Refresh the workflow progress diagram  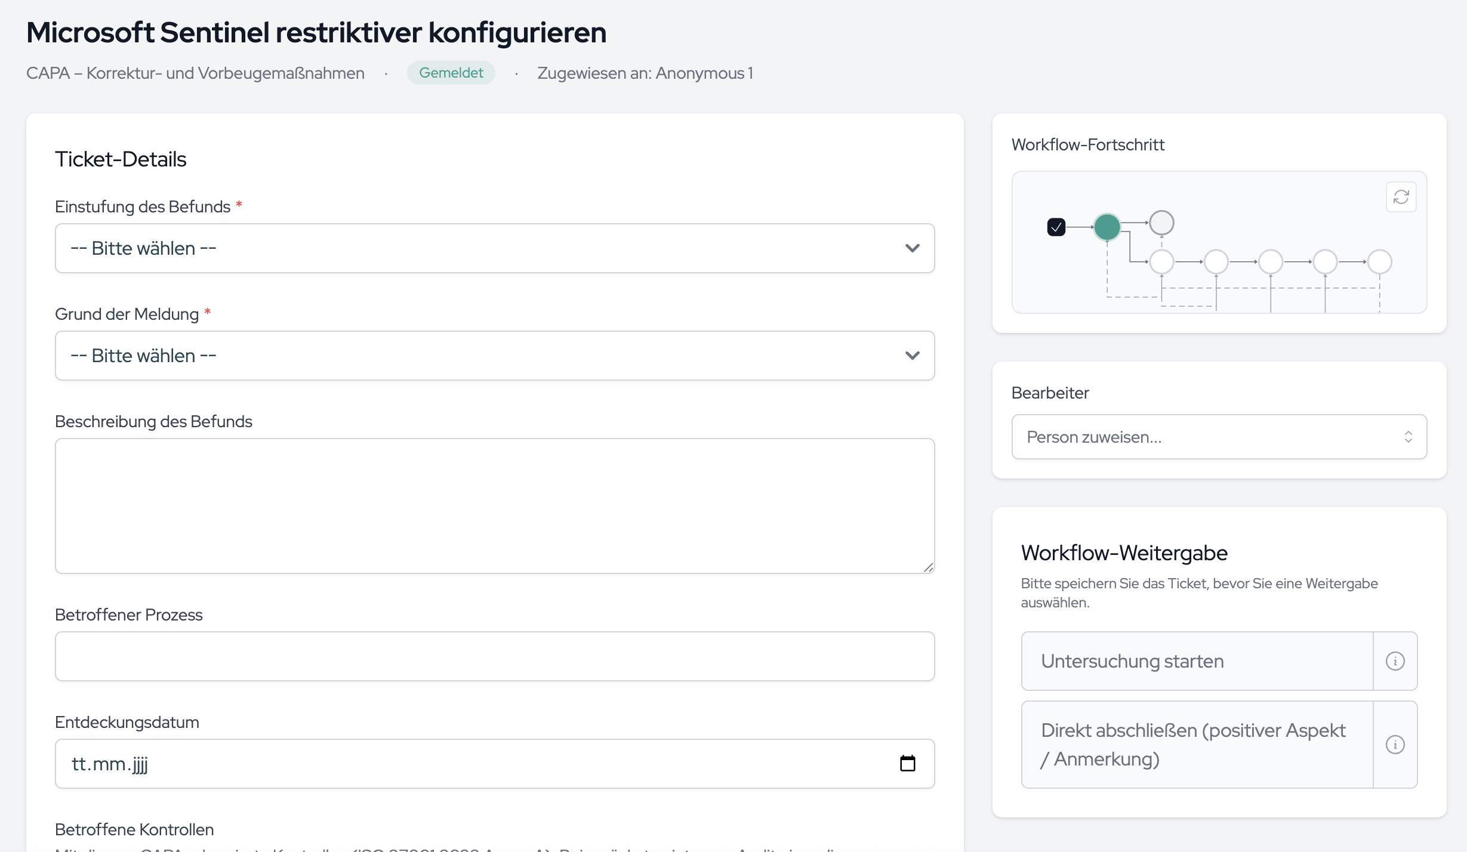click(x=1401, y=197)
